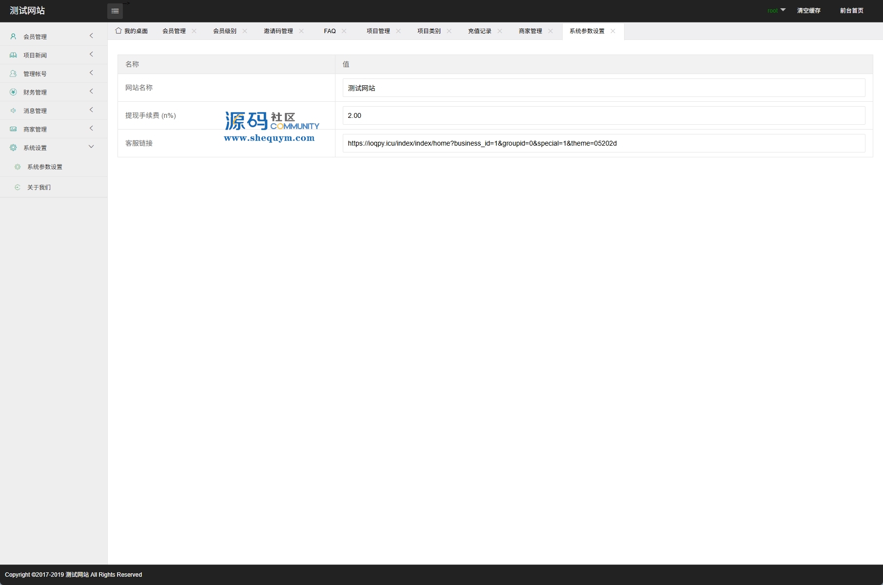Open 前台首页 link in header

click(851, 11)
